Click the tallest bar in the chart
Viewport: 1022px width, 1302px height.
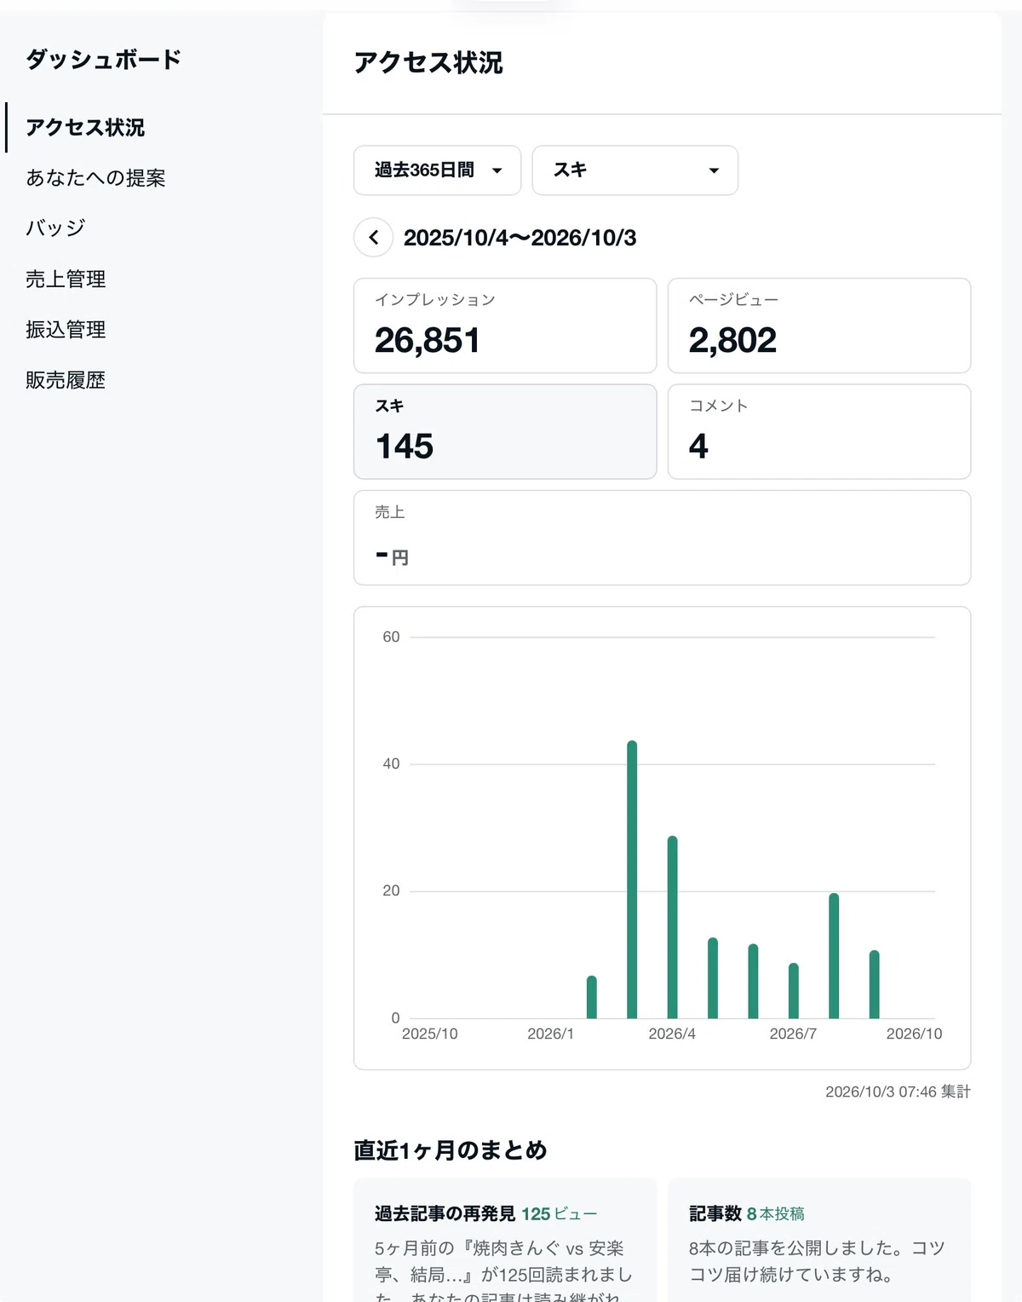[632, 879]
